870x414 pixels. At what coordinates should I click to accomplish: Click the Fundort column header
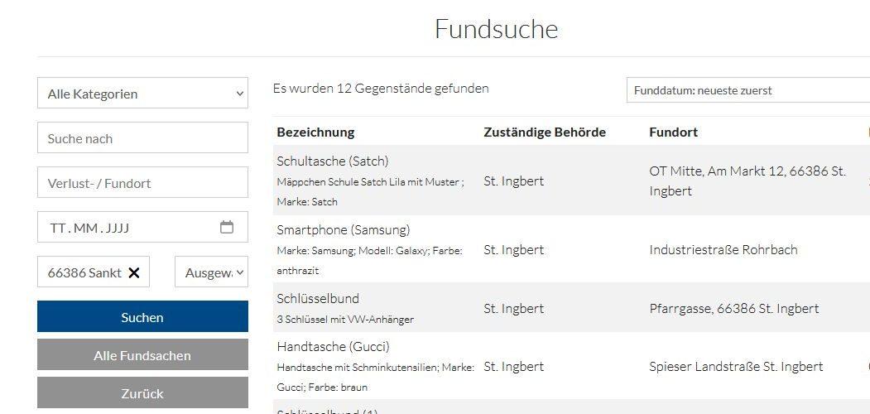pos(673,132)
